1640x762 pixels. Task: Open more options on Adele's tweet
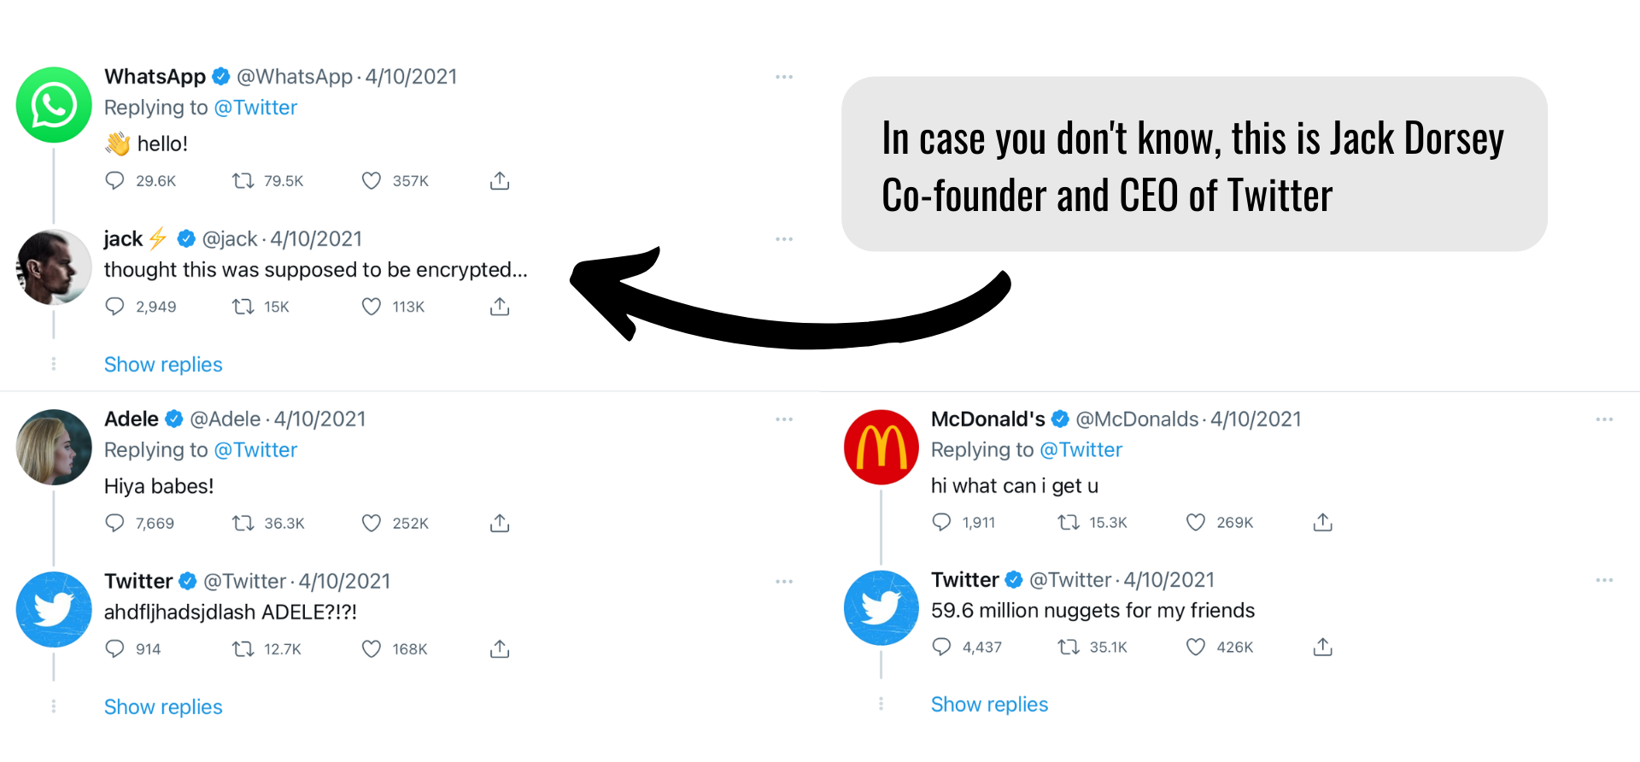click(x=784, y=419)
